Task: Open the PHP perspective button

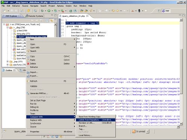Action: point(166,11)
